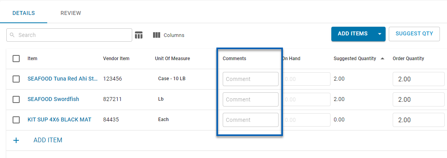This screenshot has width=447, height=158.
Task: Toggle Suggested Quantity sort arrow
Action: 382,58
